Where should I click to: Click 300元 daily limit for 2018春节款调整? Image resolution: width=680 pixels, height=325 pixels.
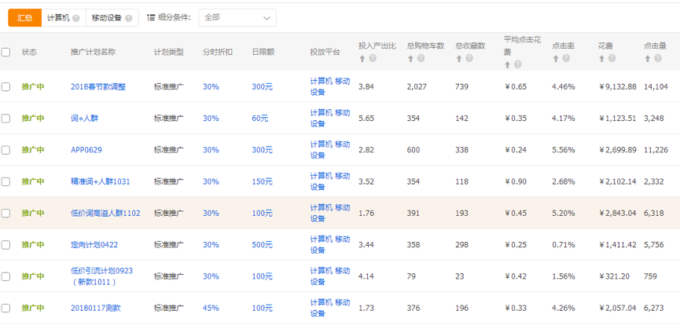click(262, 87)
